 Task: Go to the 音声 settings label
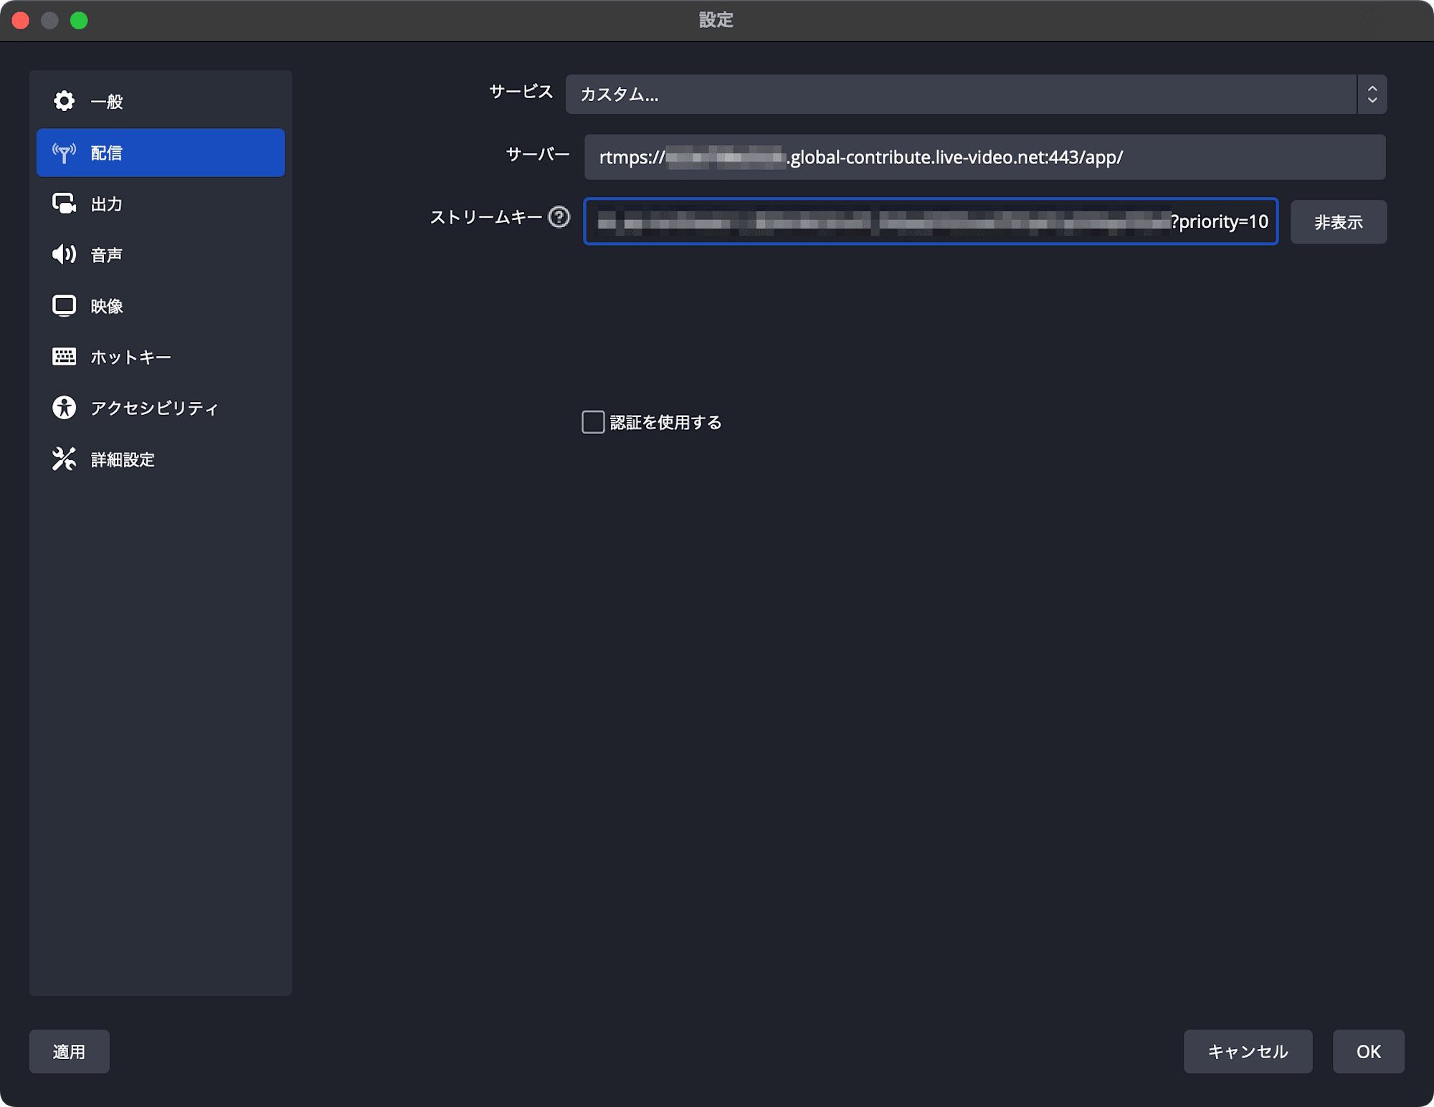point(106,255)
